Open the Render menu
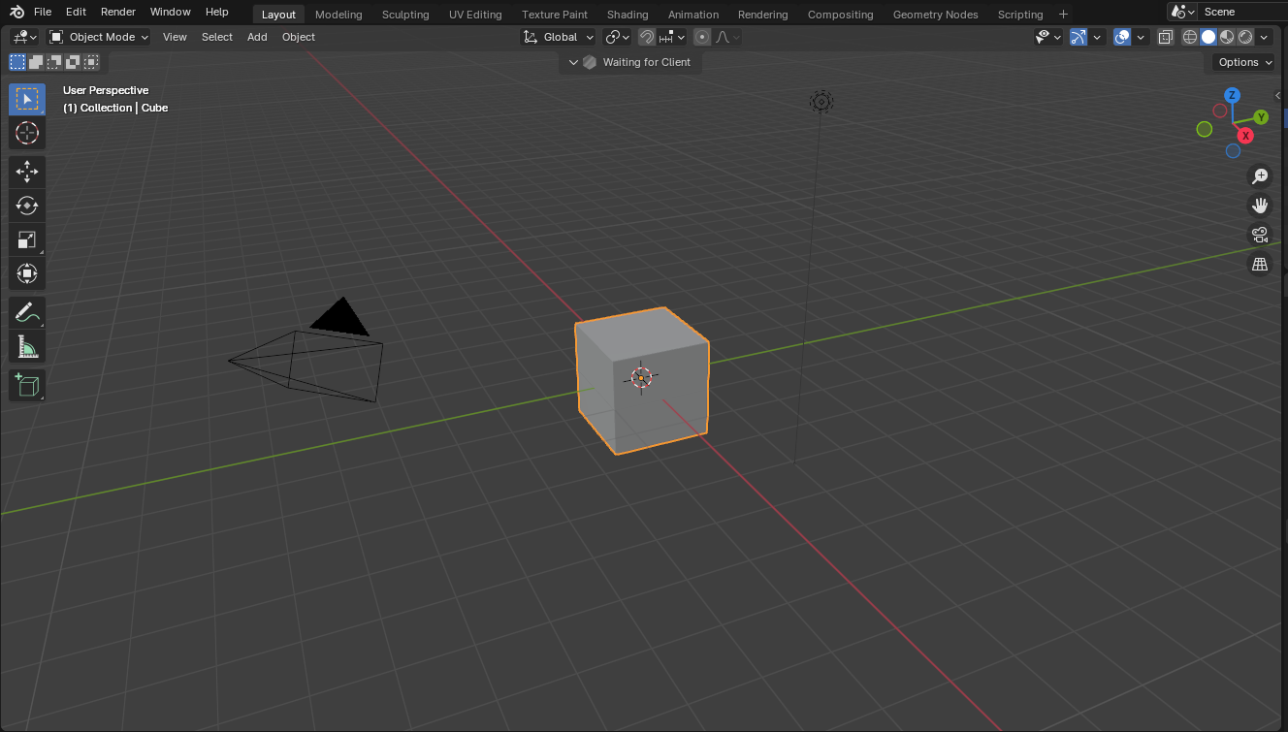Viewport: 1288px width, 732px height. click(x=118, y=12)
